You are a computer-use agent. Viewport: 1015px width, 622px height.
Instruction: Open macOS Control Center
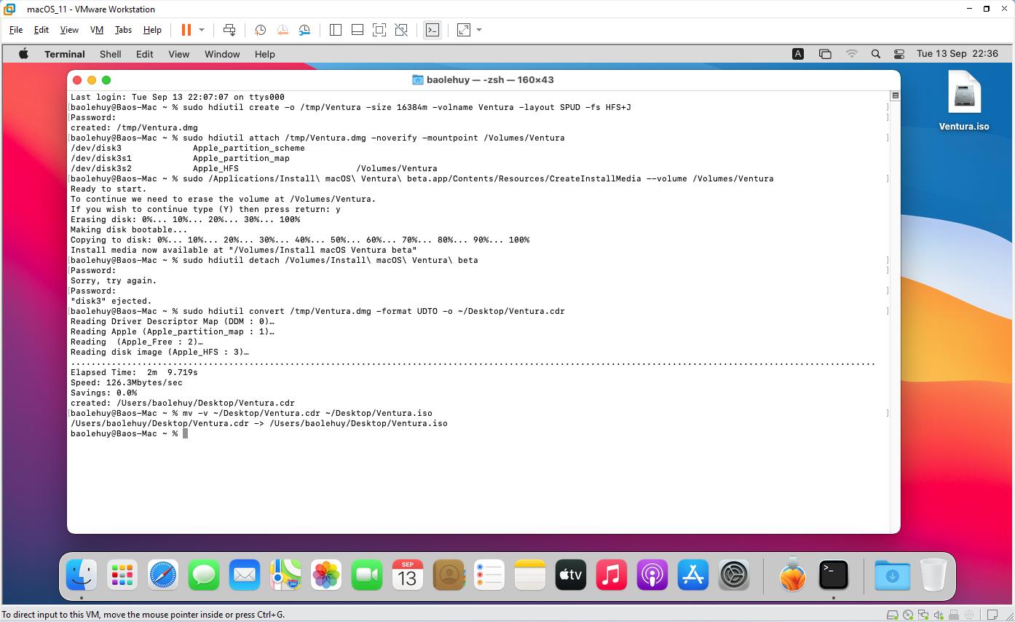click(899, 54)
